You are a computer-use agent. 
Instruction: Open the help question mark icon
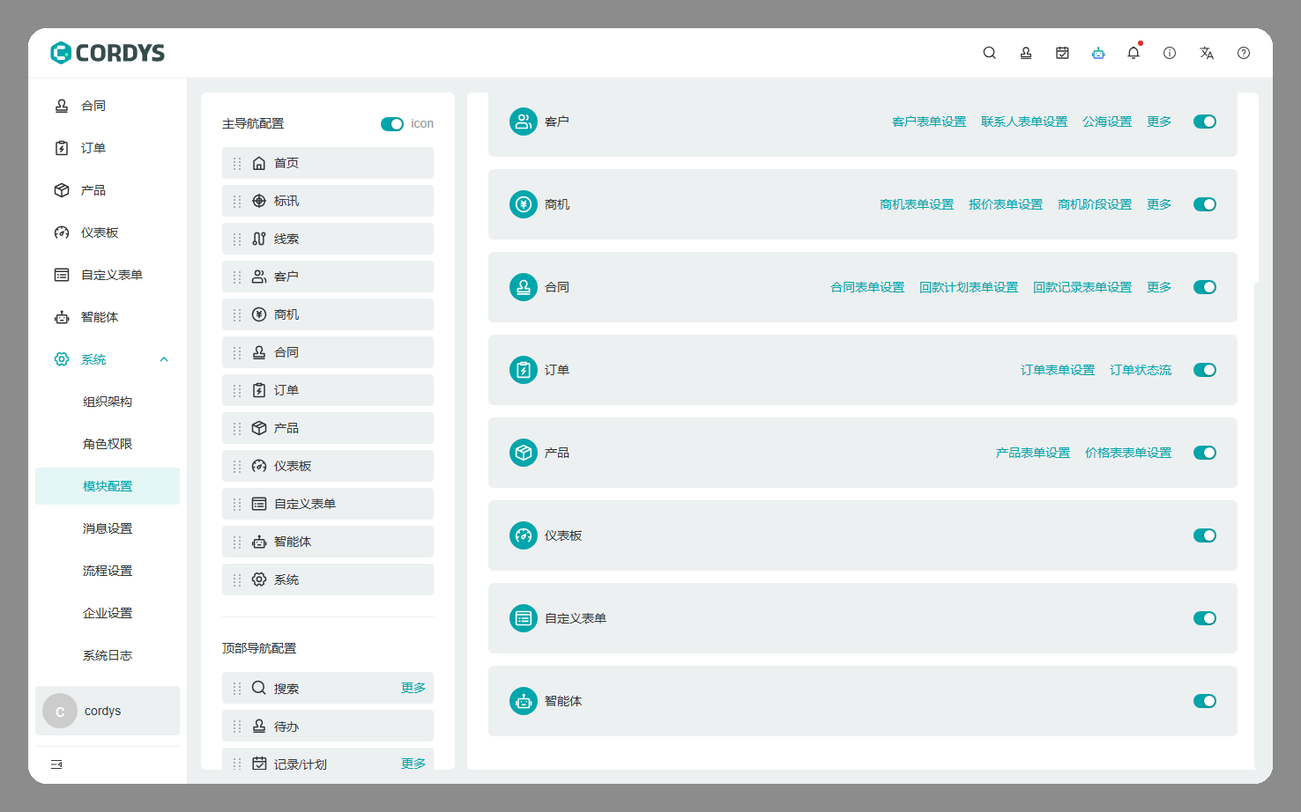1244,53
